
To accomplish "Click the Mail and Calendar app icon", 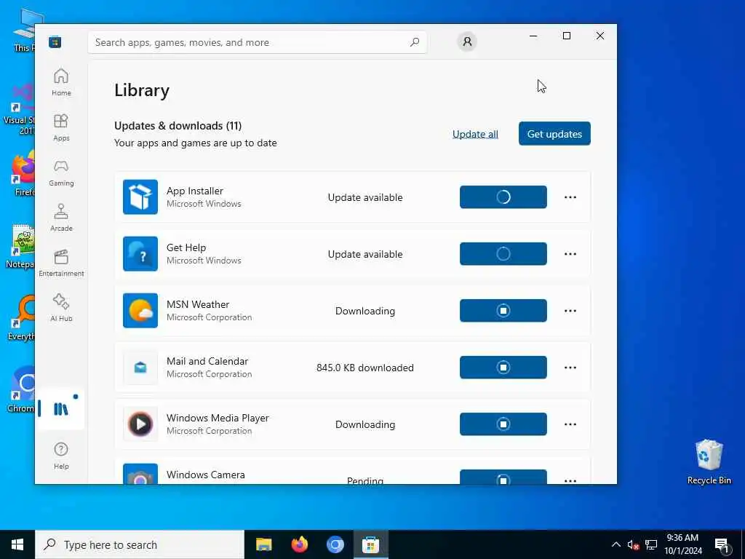I will tap(140, 368).
